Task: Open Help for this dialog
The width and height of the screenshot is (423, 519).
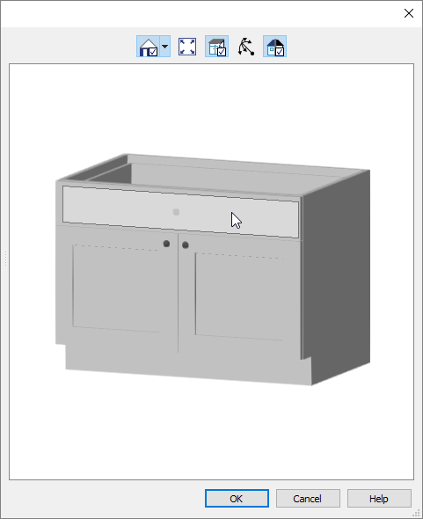Action: tap(379, 499)
